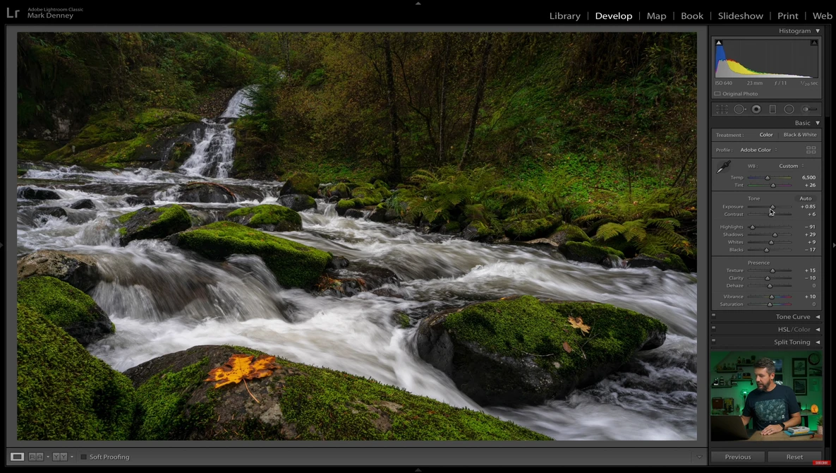Disable the Tone Curve panel switch
This screenshot has height=473, width=836.
pyautogui.click(x=713, y=316)
